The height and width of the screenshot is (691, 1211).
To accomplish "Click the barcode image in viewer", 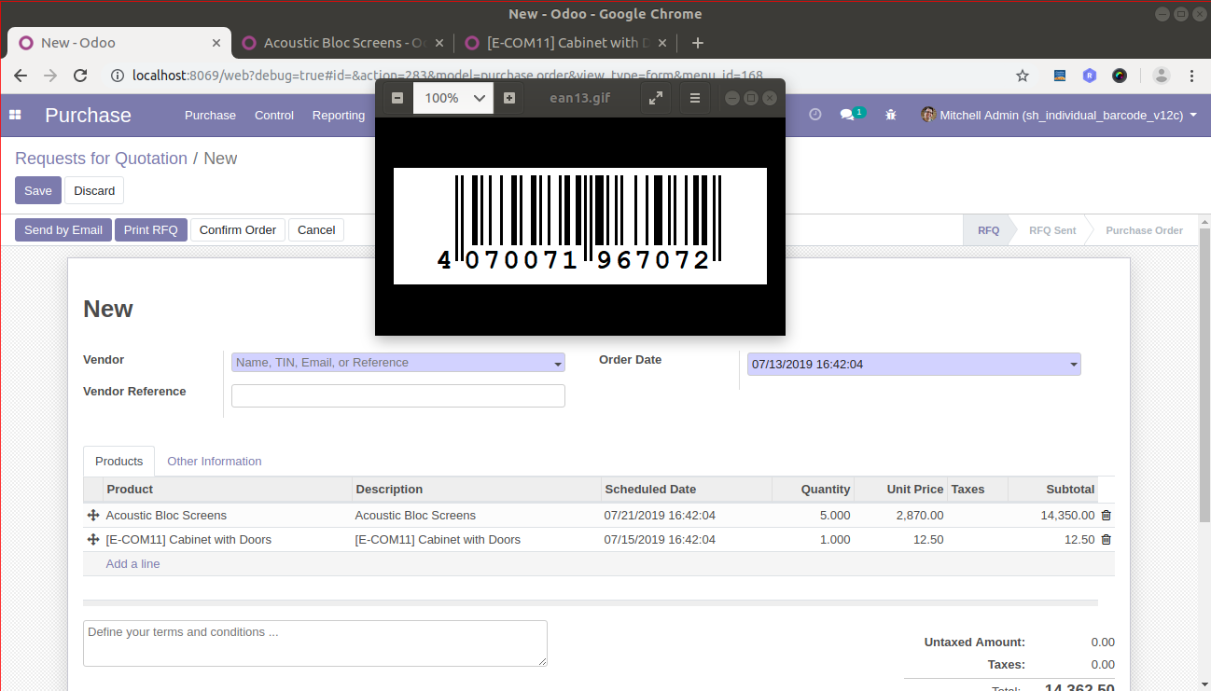I will pyautogui.click(x=580, y=226).
